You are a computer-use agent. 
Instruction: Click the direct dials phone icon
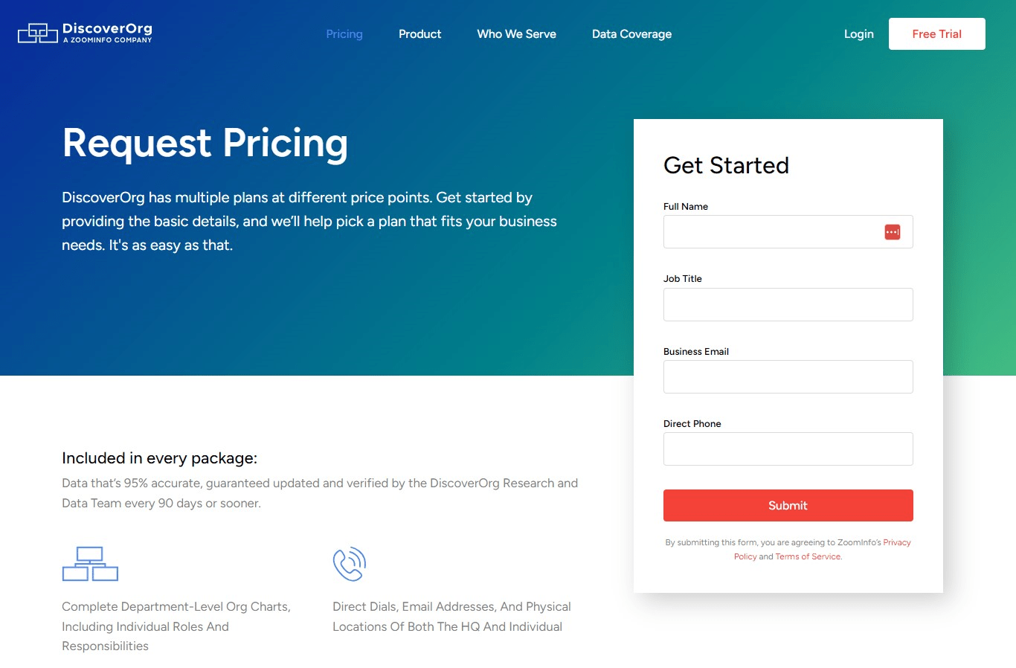[349, 563]
